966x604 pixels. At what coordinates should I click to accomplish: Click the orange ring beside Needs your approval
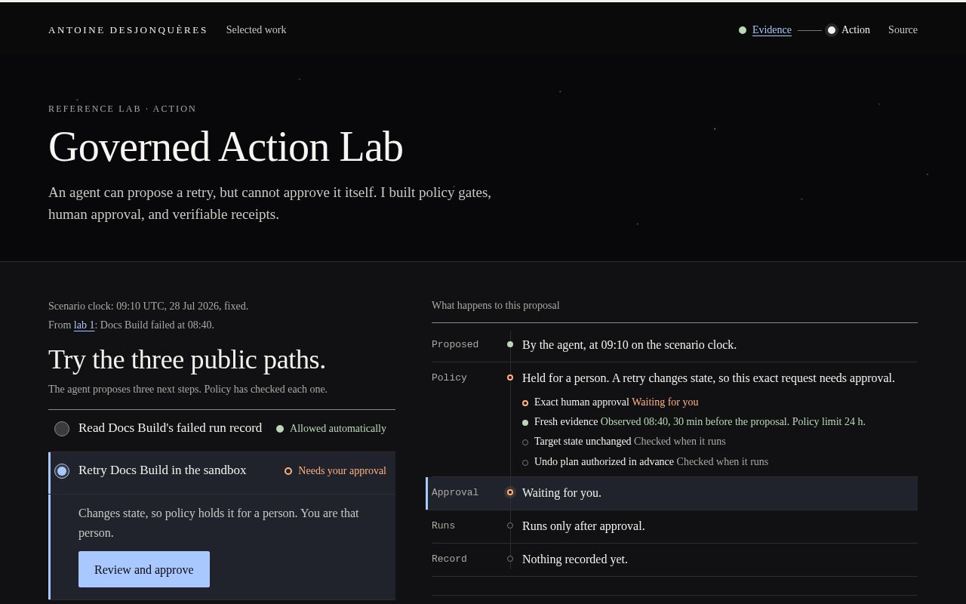click(288, 471)
